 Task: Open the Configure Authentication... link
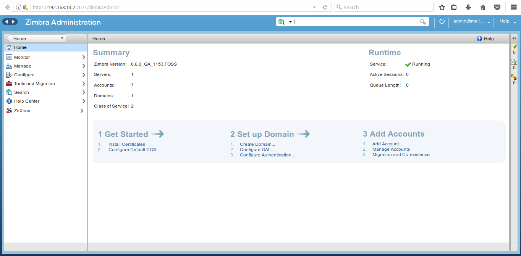click(267, 155)
